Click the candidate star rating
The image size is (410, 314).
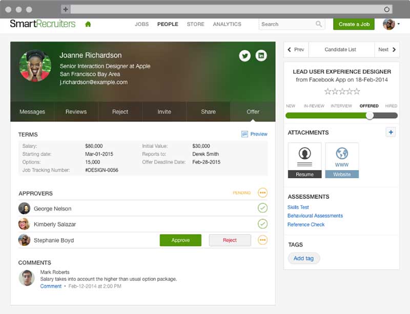(342, 91)
